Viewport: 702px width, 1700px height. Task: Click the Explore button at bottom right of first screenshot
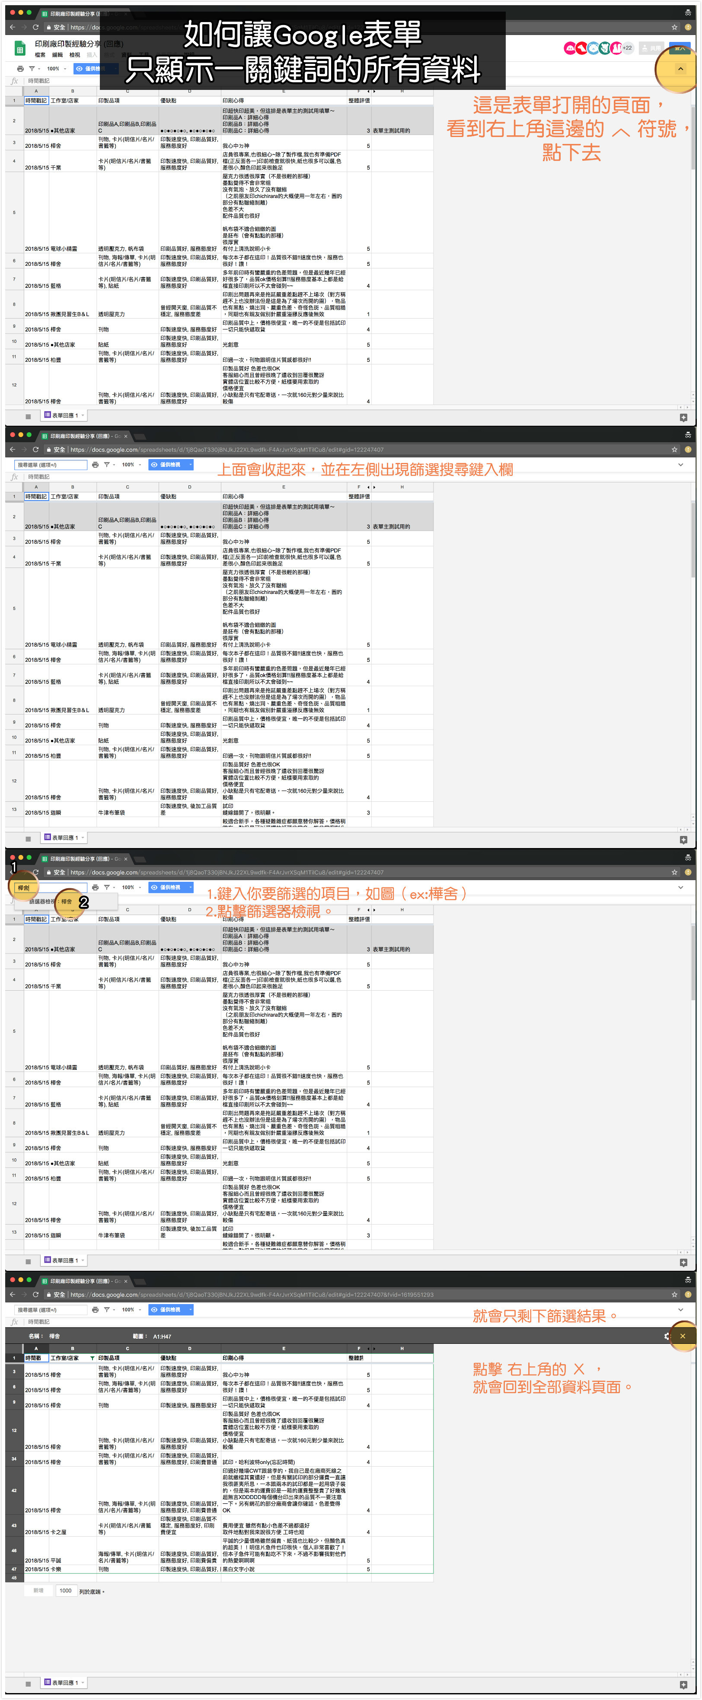[683, 417]
